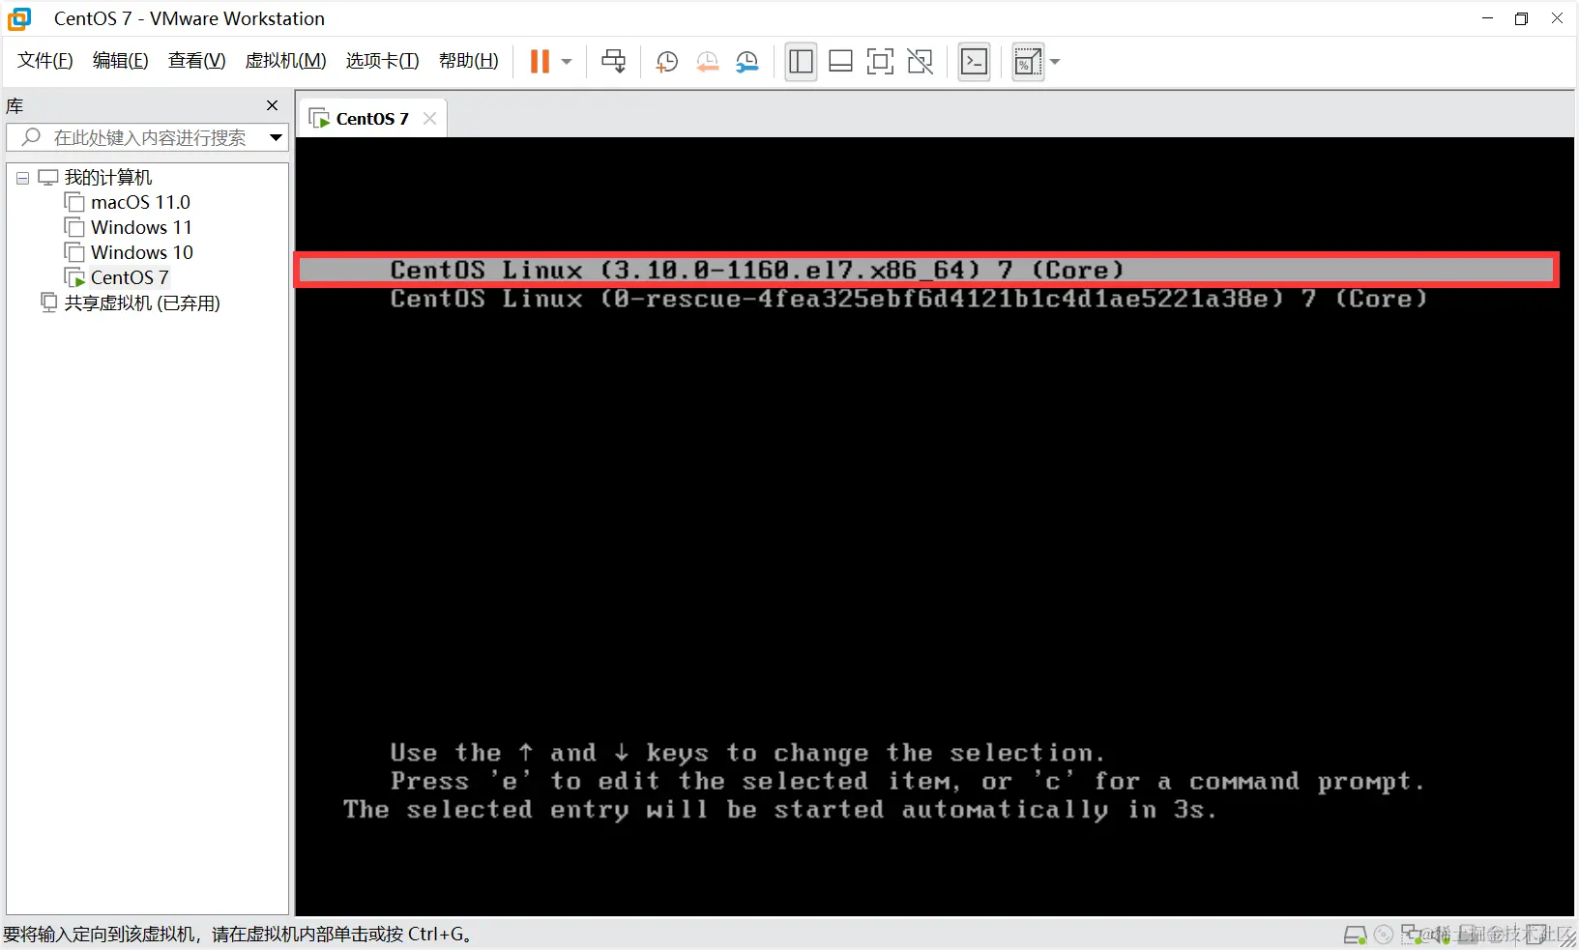
Task: Enter full screen mode
Action: (x=880, y=62)
